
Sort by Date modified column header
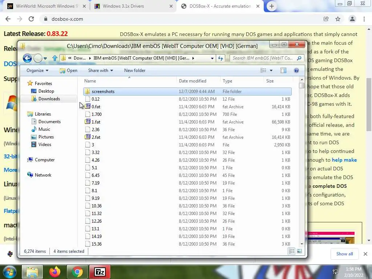(x=199, y=81)
